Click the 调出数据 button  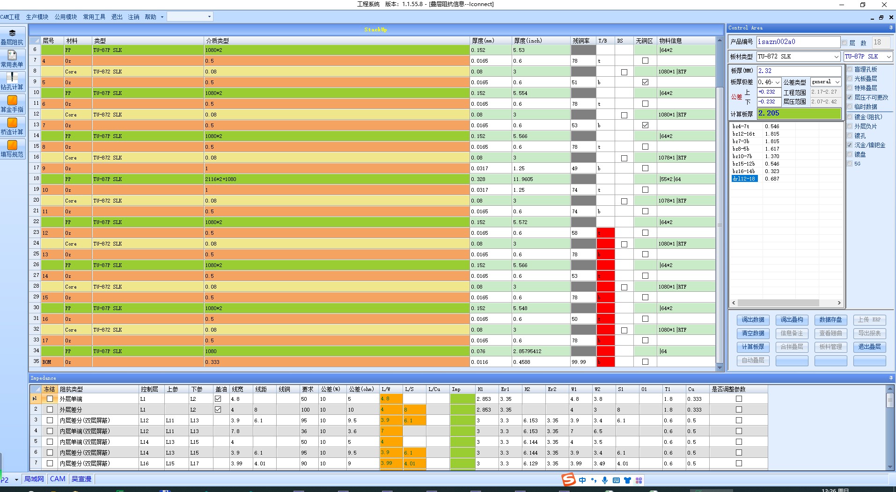[753, 320]
